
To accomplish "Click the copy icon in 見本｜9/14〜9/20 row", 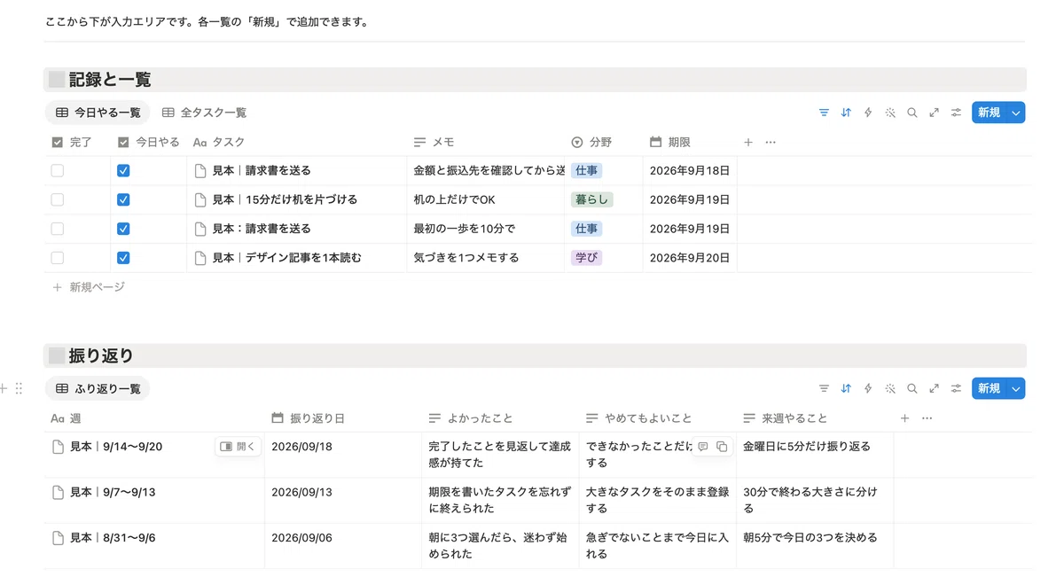I will [722, 447].
